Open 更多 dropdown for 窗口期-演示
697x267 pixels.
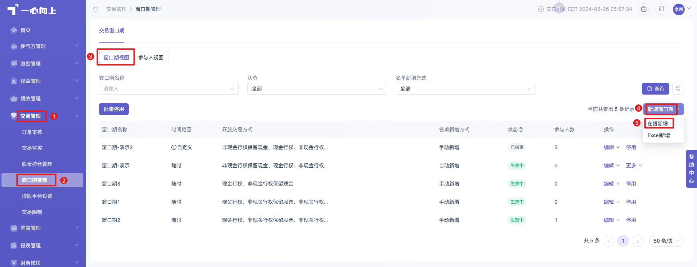[634, 166]
